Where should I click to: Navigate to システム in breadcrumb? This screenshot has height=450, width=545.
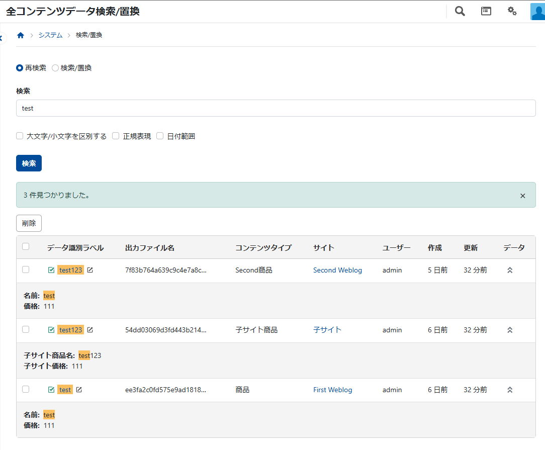coord(50,35)
